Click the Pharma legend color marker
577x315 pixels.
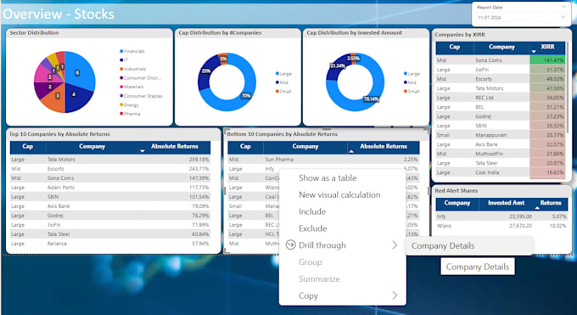[121, 114]
